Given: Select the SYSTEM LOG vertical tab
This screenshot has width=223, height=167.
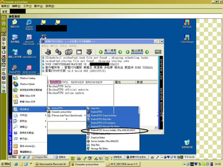Looking at the screenshot, I should tap(161, 69).
